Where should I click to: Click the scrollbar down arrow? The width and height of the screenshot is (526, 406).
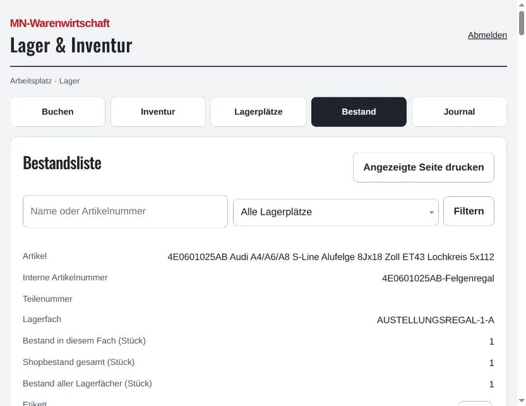(522, 400)
